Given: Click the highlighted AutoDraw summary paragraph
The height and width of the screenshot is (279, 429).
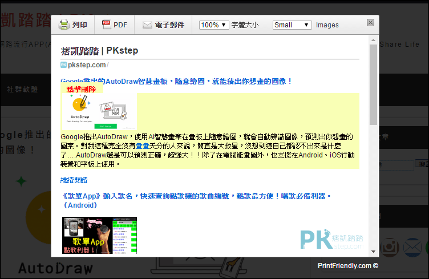Looking at the screenshot, I should click(208, 150).
